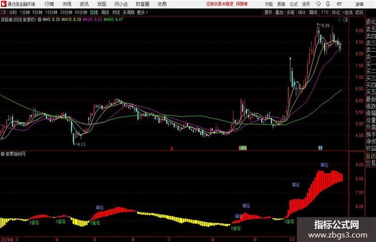The height and width of the screenshot is (242, 376).
Task: Open the 交易 menu
Action: tap(162, 4)
